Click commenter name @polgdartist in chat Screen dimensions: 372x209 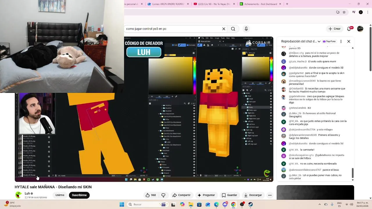coord(296,73)
